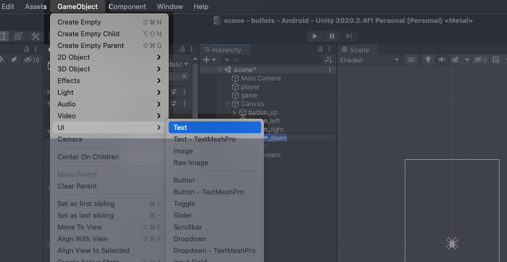
Task: Choose Raw Image from UI submenu
Action: click(215, 163)
